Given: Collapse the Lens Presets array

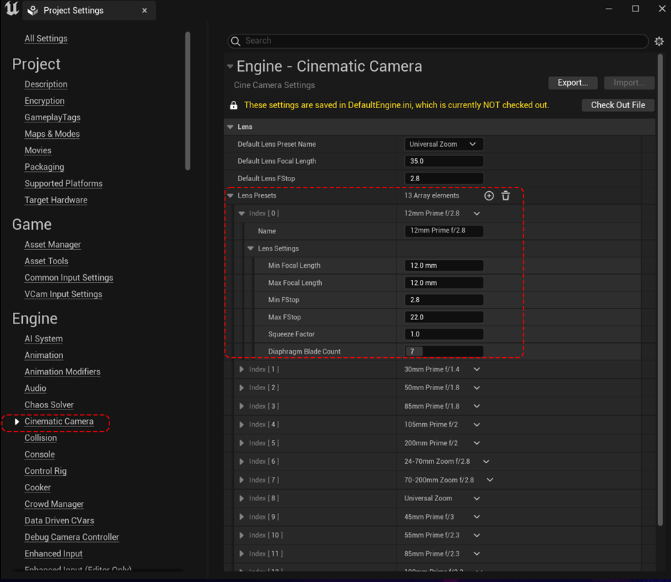Looking at the screenshot, I should tap(230, 195).
